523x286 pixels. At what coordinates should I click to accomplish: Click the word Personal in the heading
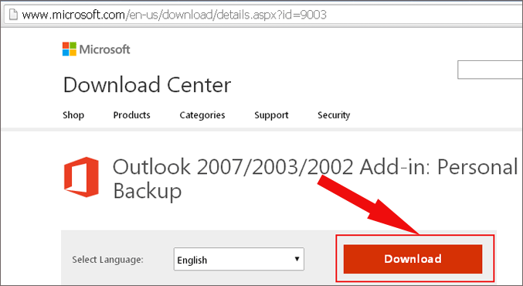(x=477, y=166)
